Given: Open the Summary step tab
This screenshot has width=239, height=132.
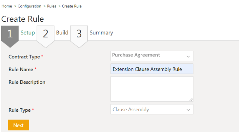Looking at the screenshot, I should coord(101,33).
